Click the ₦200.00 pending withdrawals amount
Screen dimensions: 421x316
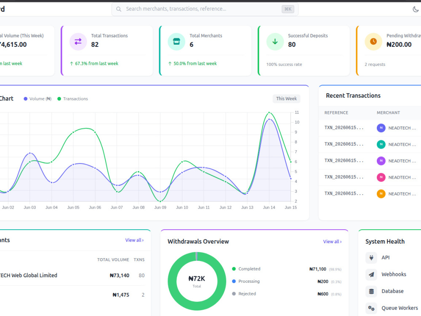pos(399,45)
